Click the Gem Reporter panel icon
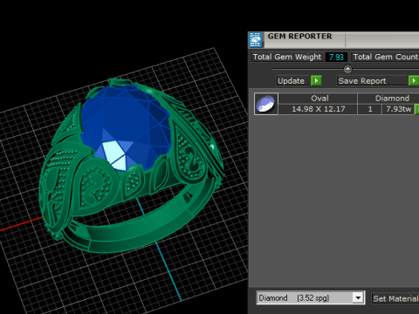The height and width of the screenshot is (314, 419). tap(256, 40)
